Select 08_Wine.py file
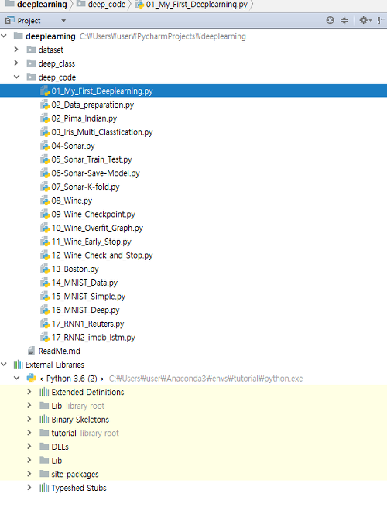This screenshot has width=387, height=528. pyautogui.click(x=72, y=201)
